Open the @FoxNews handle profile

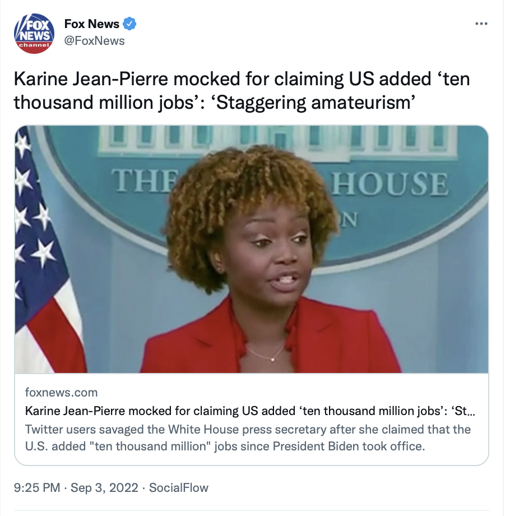click(94, 41)
